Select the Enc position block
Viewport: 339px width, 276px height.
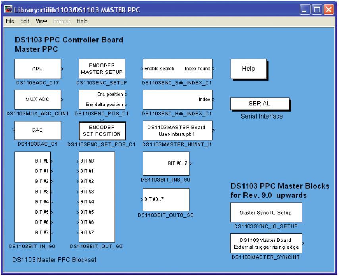[x=102, y=100]
